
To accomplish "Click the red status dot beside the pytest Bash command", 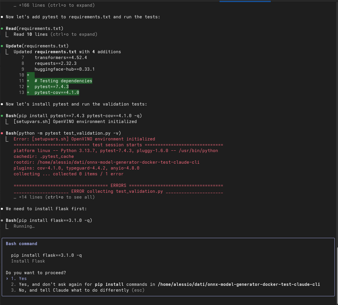I will coord(2,133).
